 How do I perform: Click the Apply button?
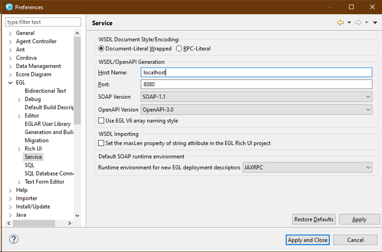pos(359,219)
